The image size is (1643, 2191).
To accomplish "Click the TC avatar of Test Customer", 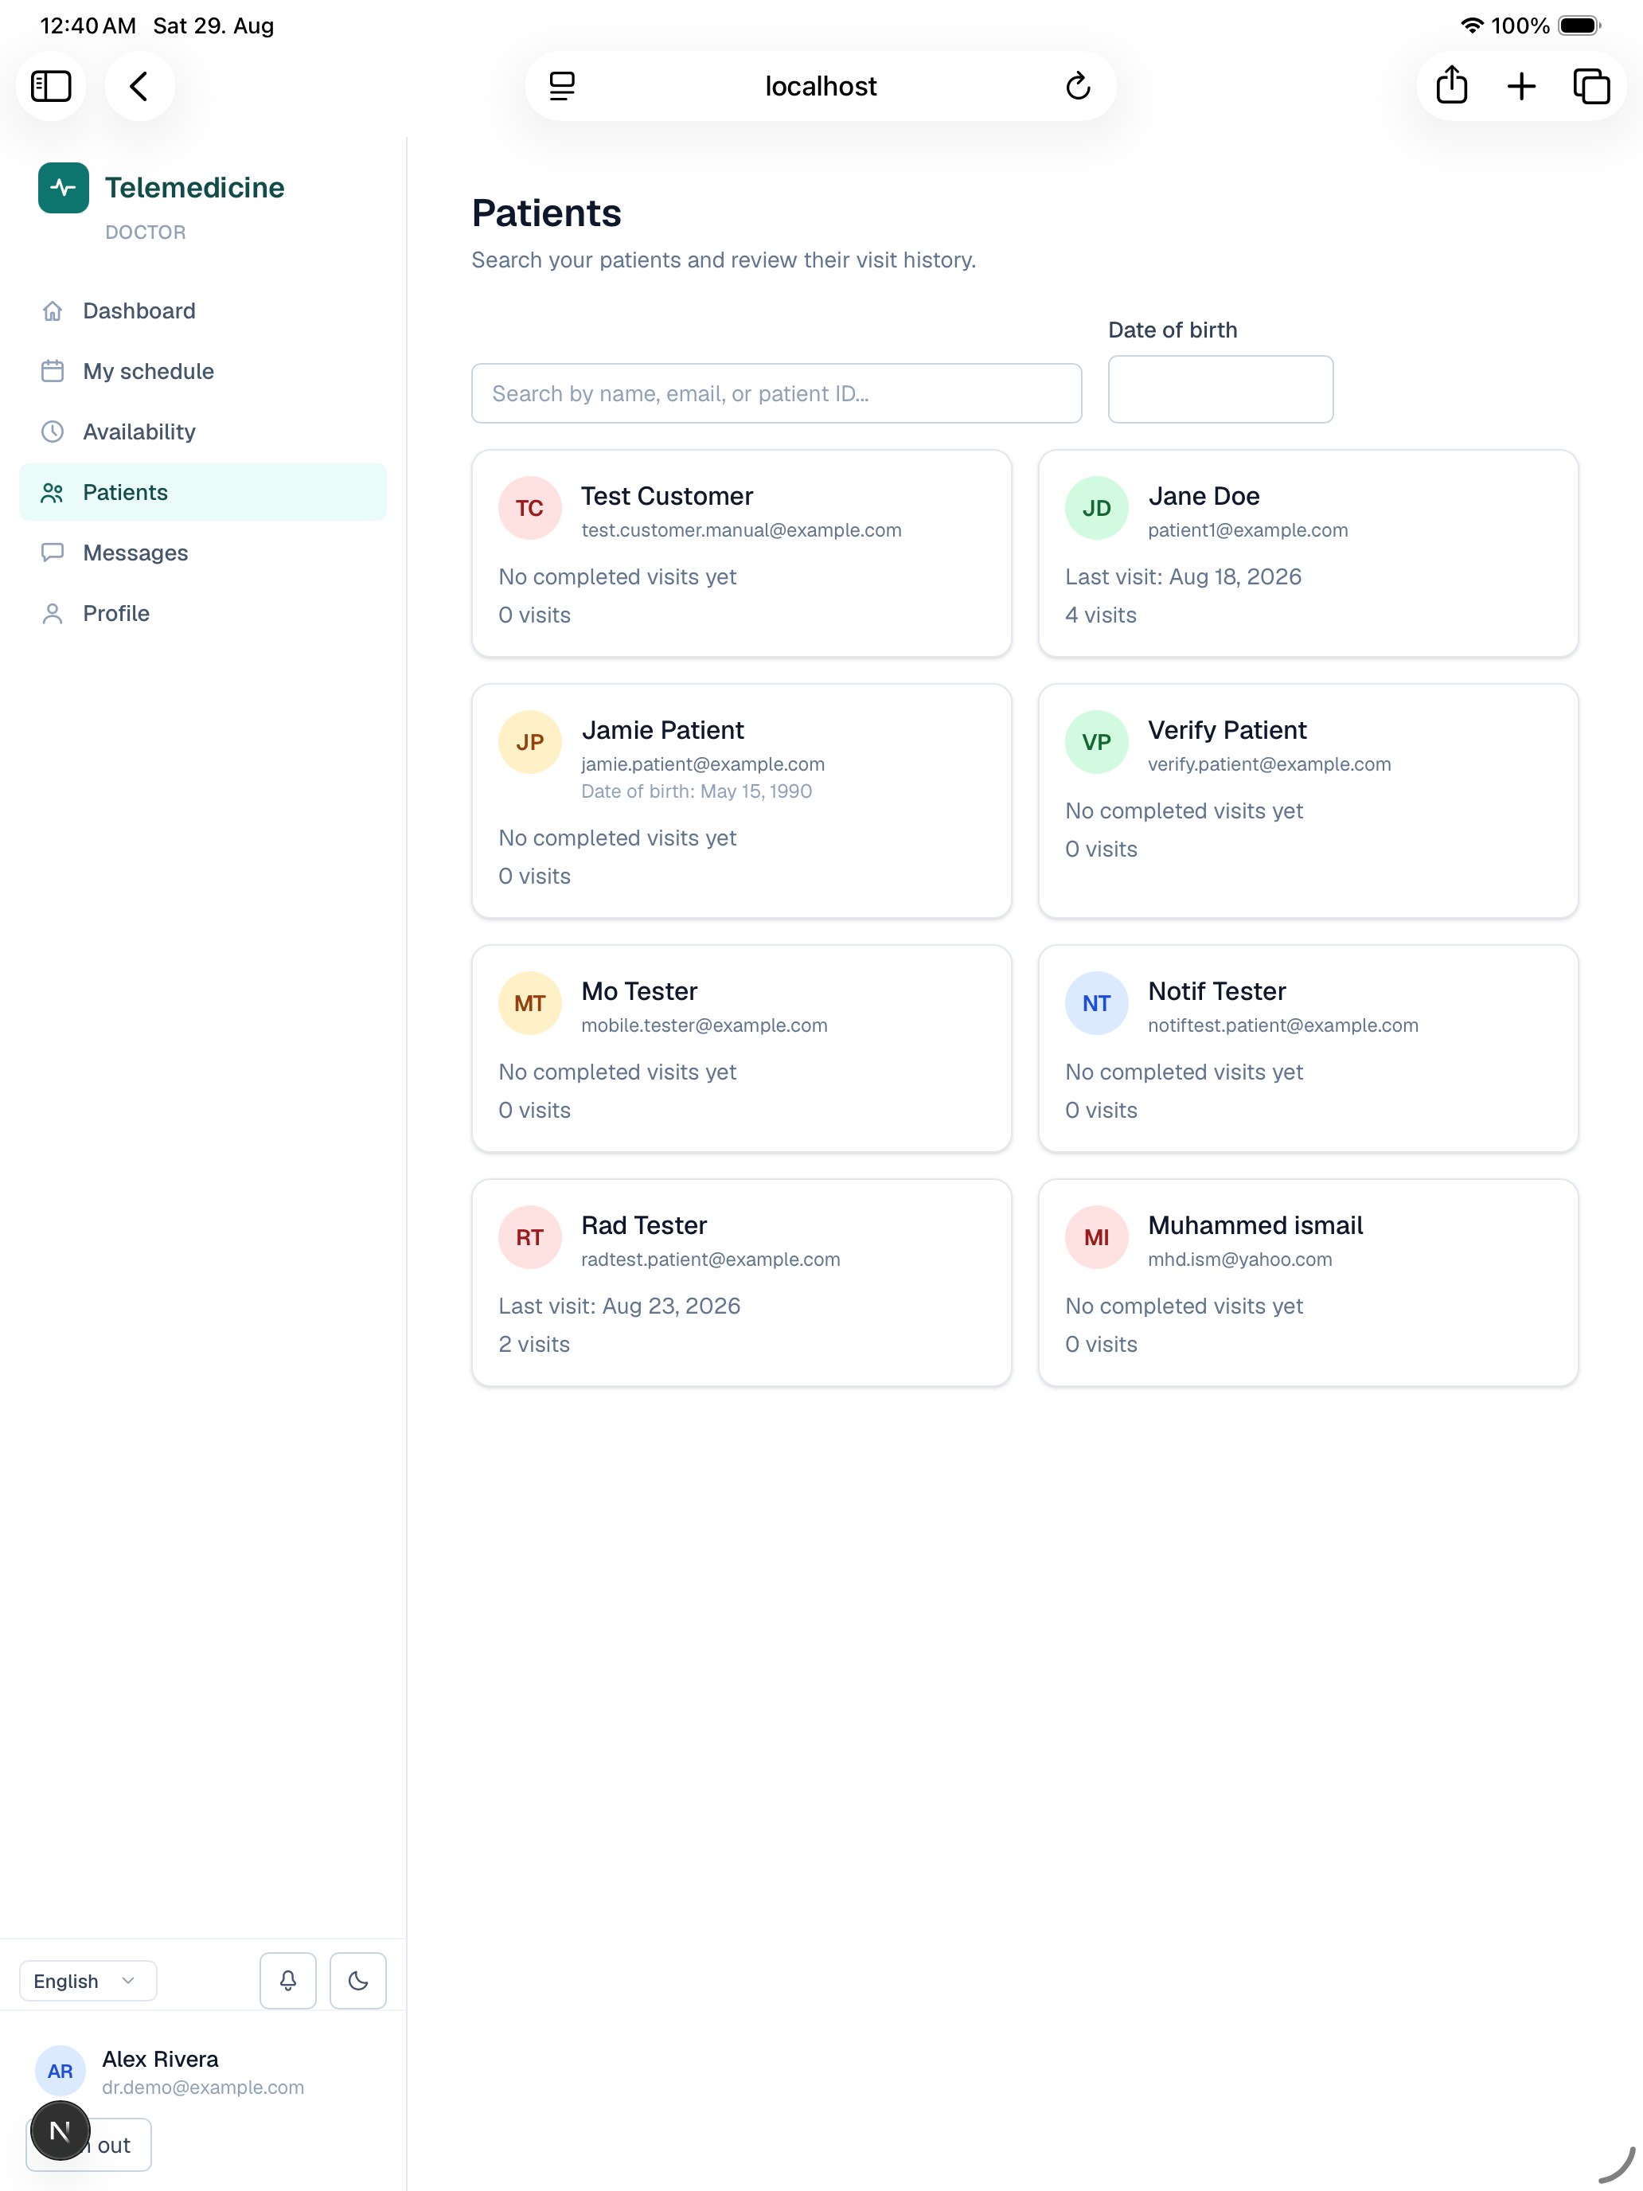I will 530,508.
